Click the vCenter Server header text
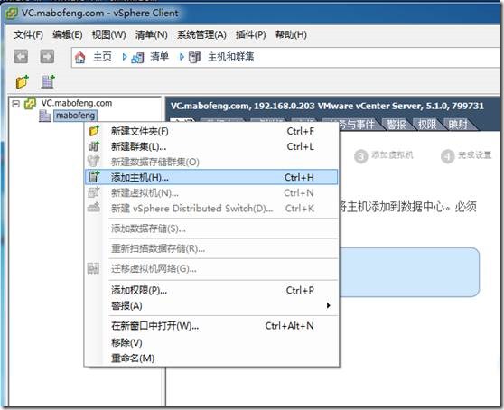This screenshot has height=410, width=504. pyautogui.click(x=327, y=106)
